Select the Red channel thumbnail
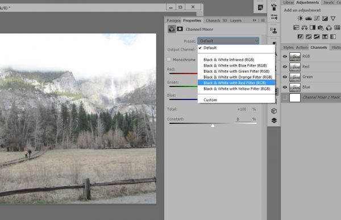The image size is (341, 220). pos(294,67)
